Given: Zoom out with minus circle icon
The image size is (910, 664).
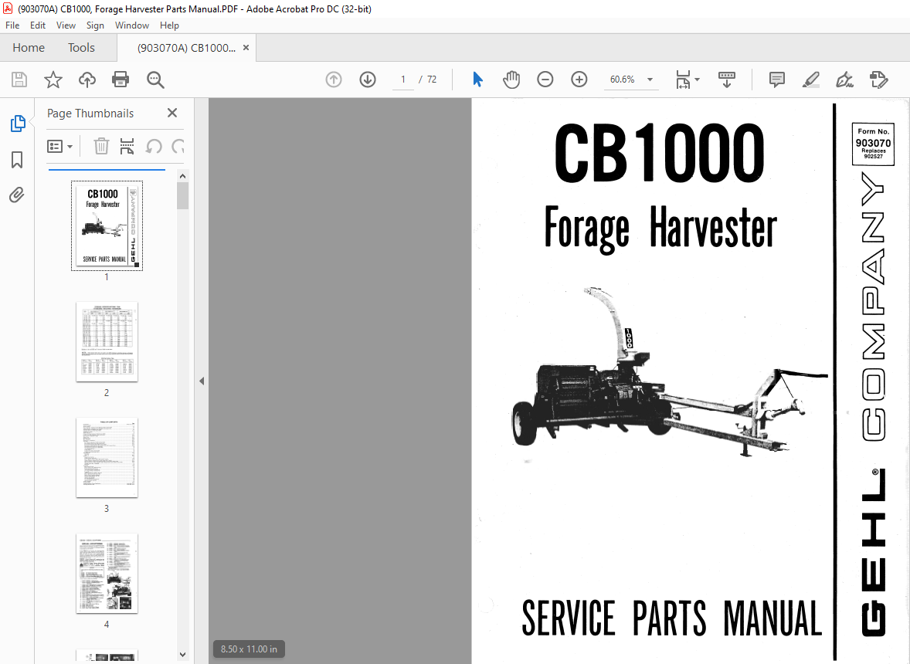Looking at the screenshot, I should [x=545, y=80].
